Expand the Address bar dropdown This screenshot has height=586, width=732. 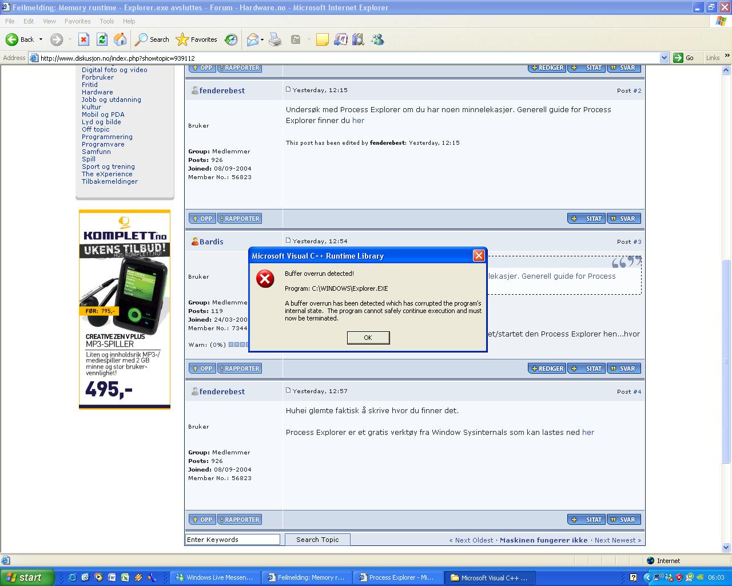664,58
